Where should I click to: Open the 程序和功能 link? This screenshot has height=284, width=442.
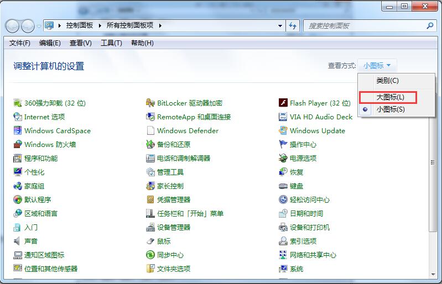(x=40, y=159)
